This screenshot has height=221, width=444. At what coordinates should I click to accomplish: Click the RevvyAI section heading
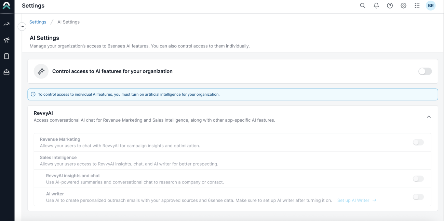(43, 113)
